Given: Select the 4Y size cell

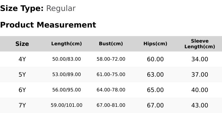Looking at the screenshot, I should (x=22, y=59).
